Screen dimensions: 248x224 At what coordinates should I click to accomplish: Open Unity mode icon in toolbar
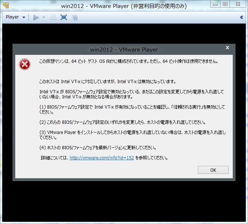point(75,18)
